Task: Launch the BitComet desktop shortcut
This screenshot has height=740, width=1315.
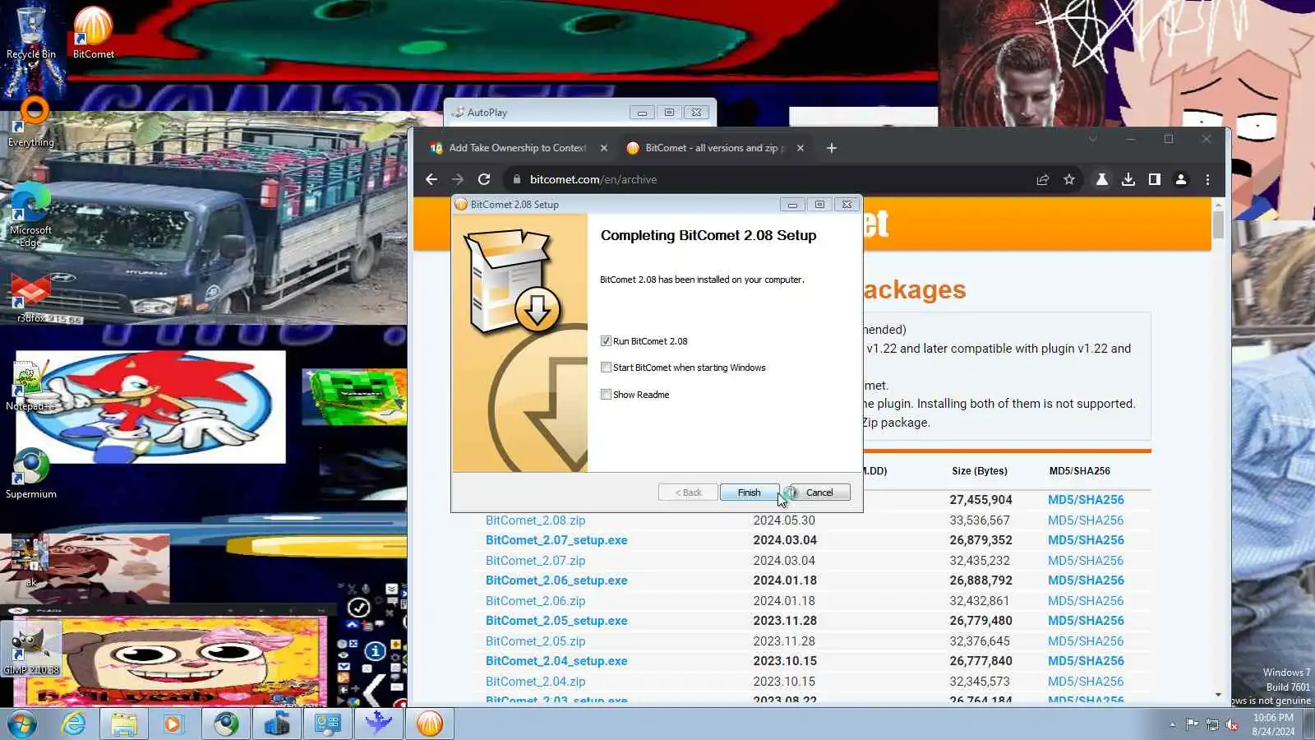Action: pyautogui.click(x=93, y=33)
